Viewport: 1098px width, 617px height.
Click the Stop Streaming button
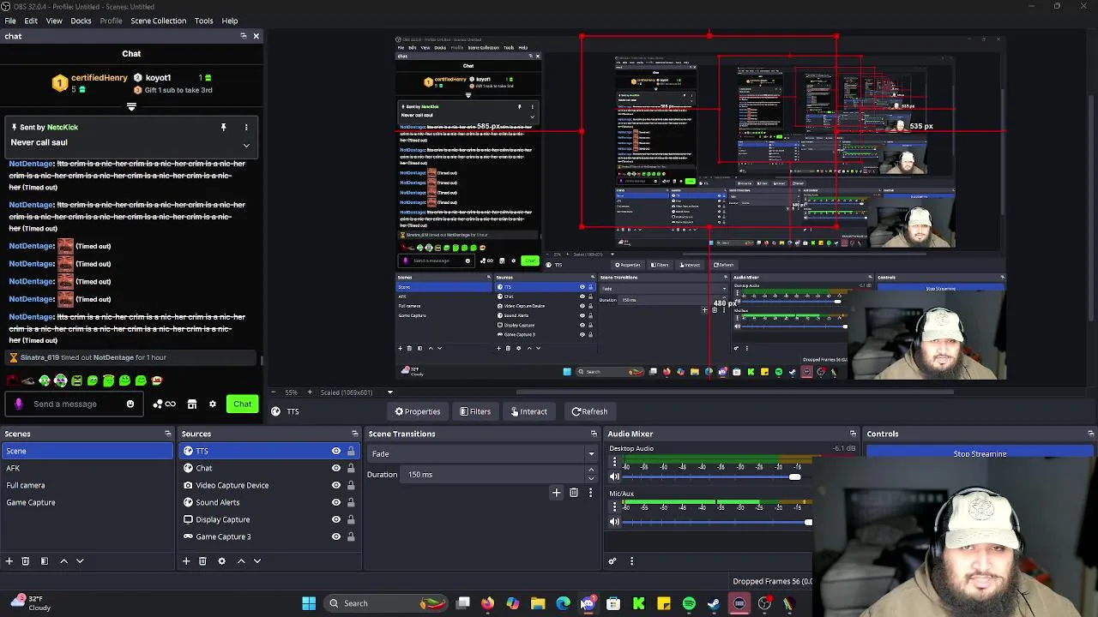coord(980,453)
